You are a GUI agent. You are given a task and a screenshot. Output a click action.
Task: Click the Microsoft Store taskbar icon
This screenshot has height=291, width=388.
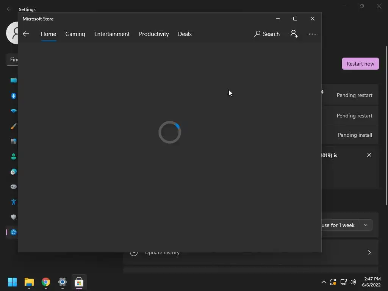[79, 282]
